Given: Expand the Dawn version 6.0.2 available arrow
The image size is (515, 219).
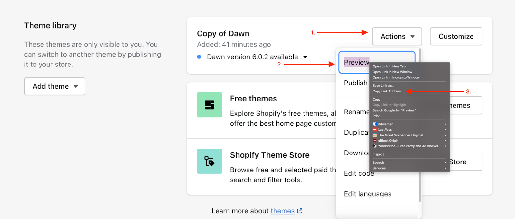Looking at the screenshot, I should (x=305, y=57).
